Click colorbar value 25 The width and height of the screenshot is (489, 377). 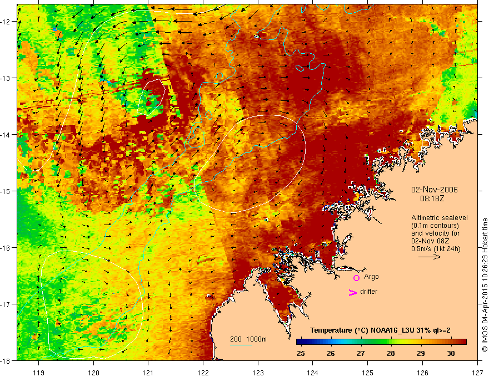[x=301, y=353]
